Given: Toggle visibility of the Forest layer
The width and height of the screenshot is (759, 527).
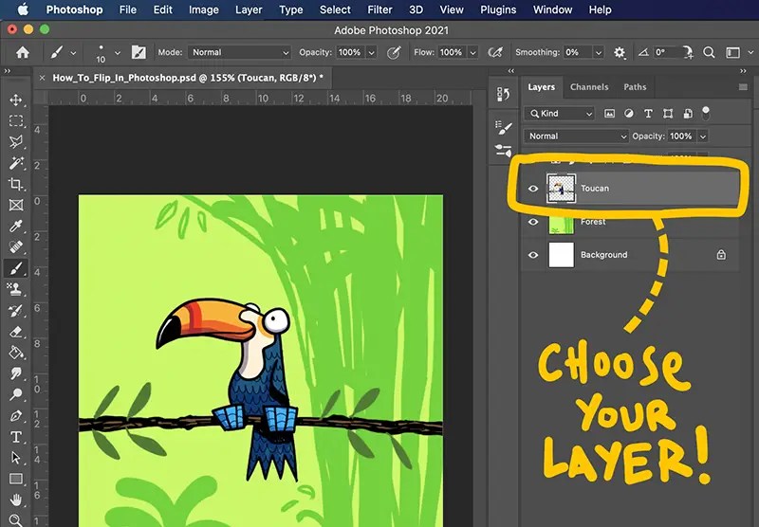Looking at the screenshot, I should (x=533, y=222).
